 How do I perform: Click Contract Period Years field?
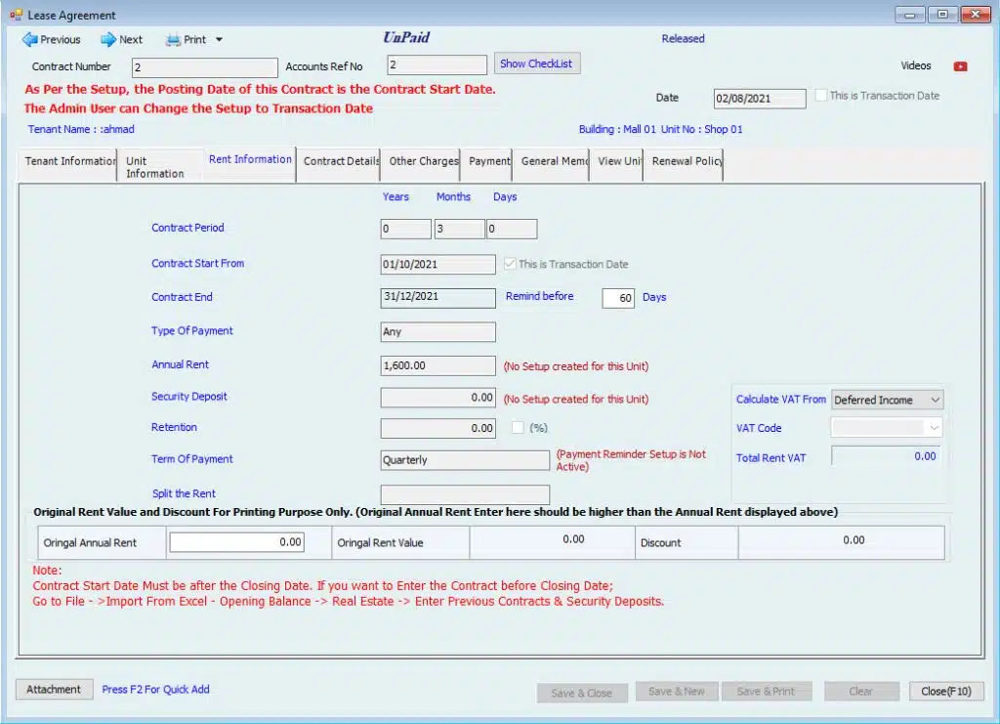point(405,229)
